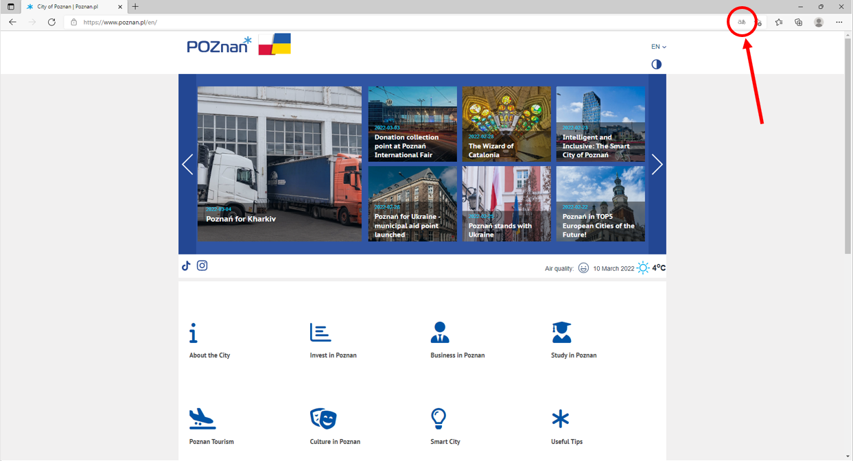Toggle the high contrast mode
Image resolution: width=853 pixels, height=461 pixels.
click(x=657, y=64)
